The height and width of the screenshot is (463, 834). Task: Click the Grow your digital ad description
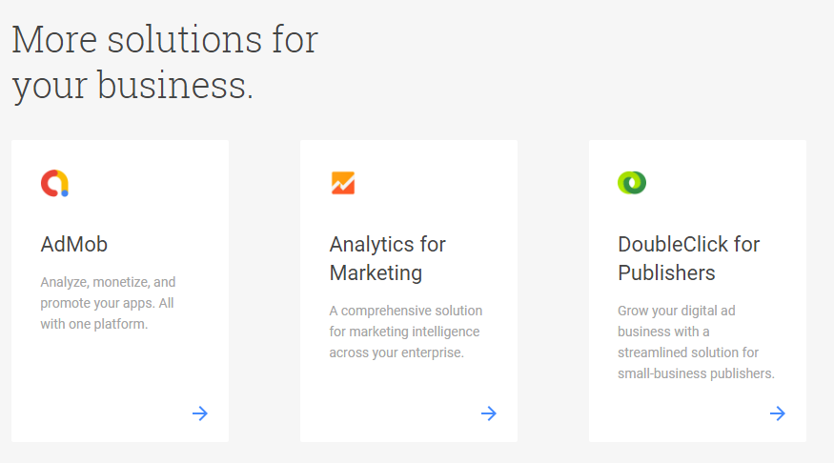click(696, 342)
